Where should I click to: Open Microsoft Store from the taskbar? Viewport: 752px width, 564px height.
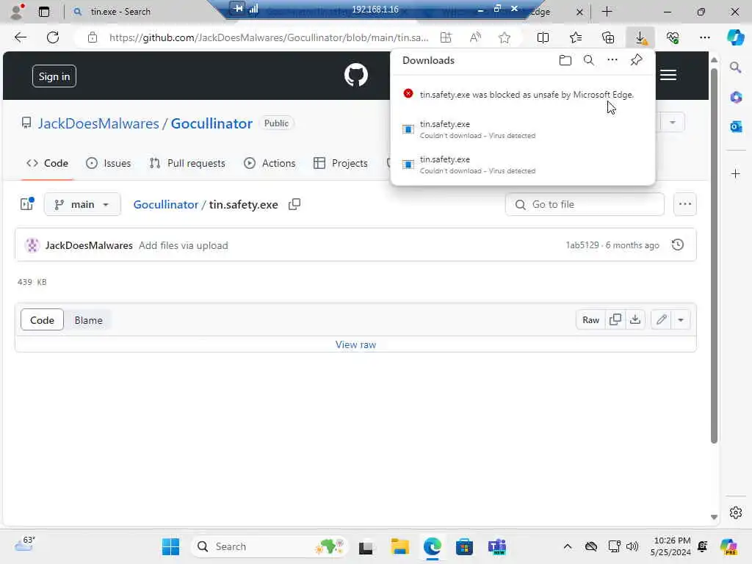pyautogui.click(x=464, y=546)
